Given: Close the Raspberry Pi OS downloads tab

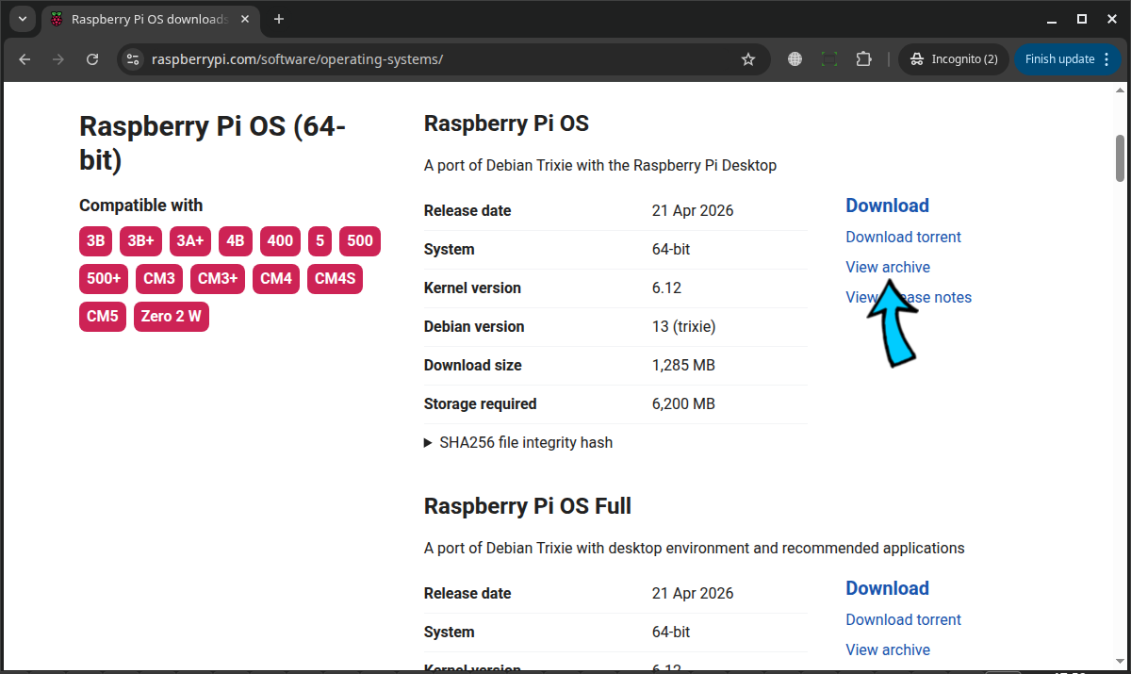Looking at the screenshot, I should [x=244, y=19].
